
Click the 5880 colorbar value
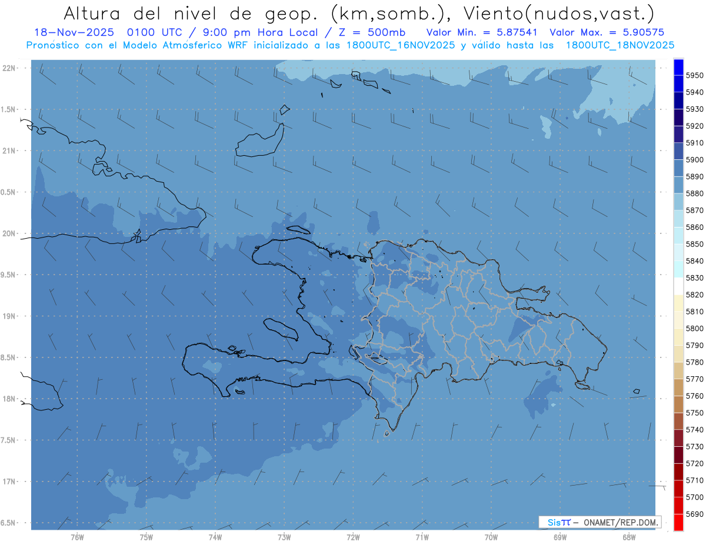[695, 193]
